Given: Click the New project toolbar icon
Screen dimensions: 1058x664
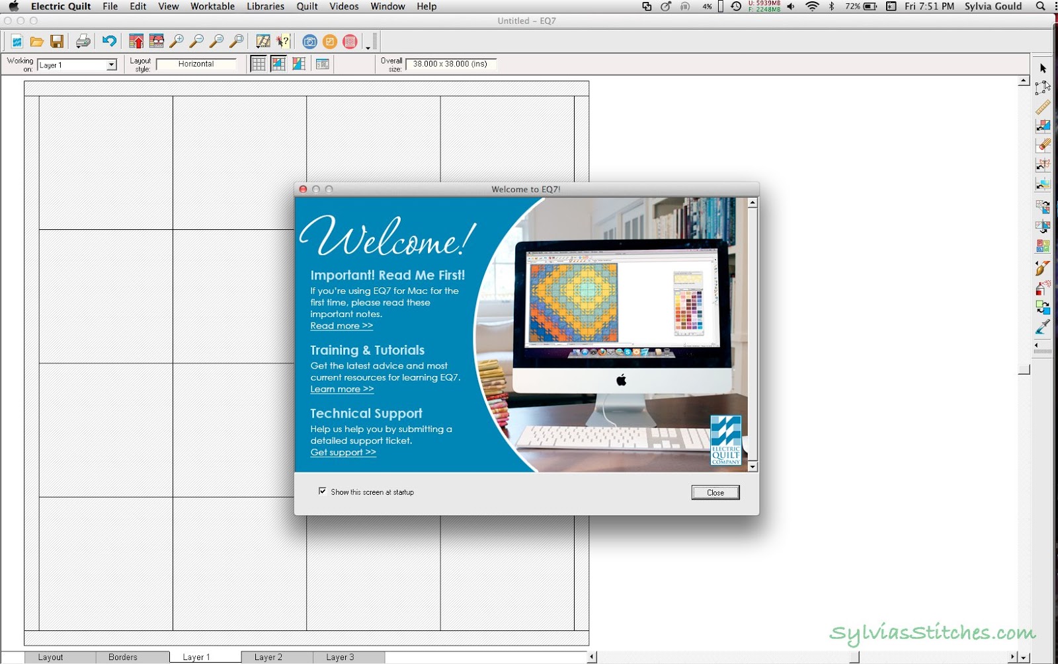Looking at the screenshot, I should point(17,42).
